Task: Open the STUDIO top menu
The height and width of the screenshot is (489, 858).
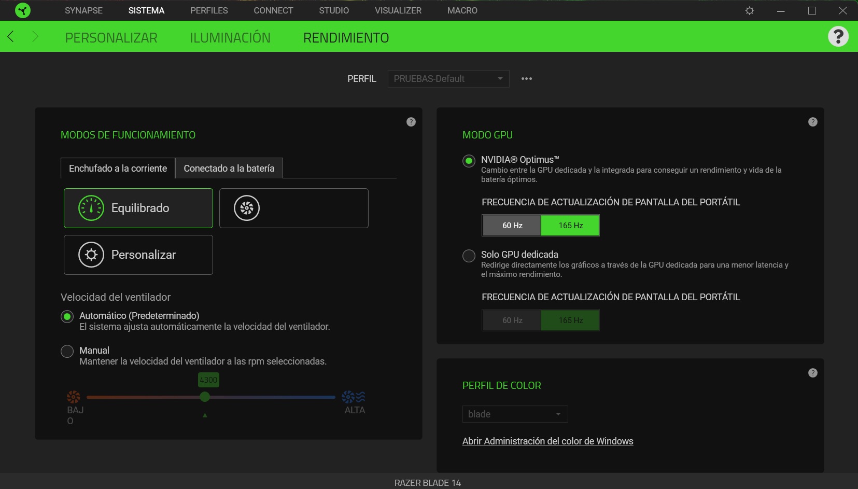Action: (x=334, y=10)
